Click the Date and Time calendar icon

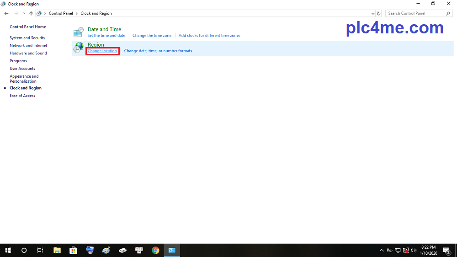coord(79,32)
